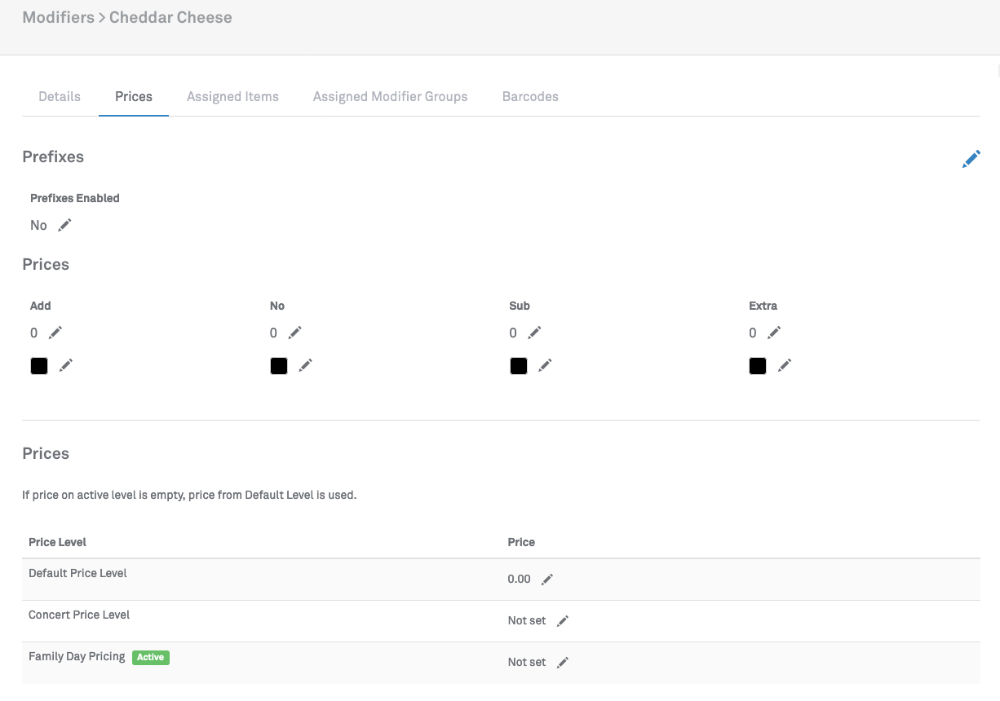Click the green Active badge
Image resolution: width=1000 pixels, height=701 pixels.
(x=151, y=657)
